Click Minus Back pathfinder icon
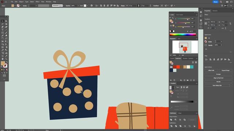This screenshot has height=131, width=234. (194, 126)
